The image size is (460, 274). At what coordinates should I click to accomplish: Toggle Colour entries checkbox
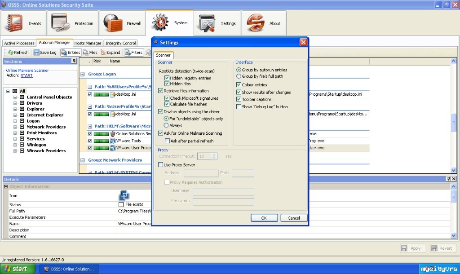coord(239,84)
